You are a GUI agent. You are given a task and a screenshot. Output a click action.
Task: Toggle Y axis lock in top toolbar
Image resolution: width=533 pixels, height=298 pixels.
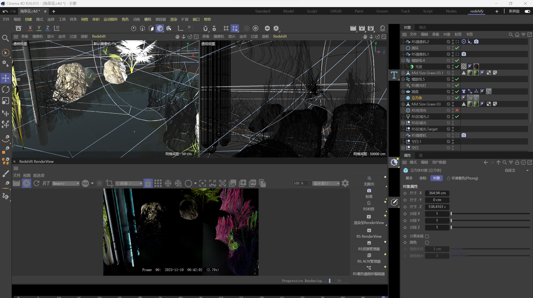point(39,28)
